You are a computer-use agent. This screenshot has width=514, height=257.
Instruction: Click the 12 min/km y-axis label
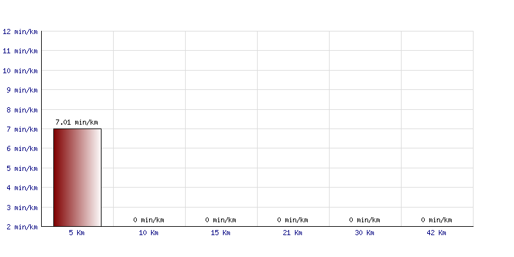pyautogui.click(x=20, y=31)
